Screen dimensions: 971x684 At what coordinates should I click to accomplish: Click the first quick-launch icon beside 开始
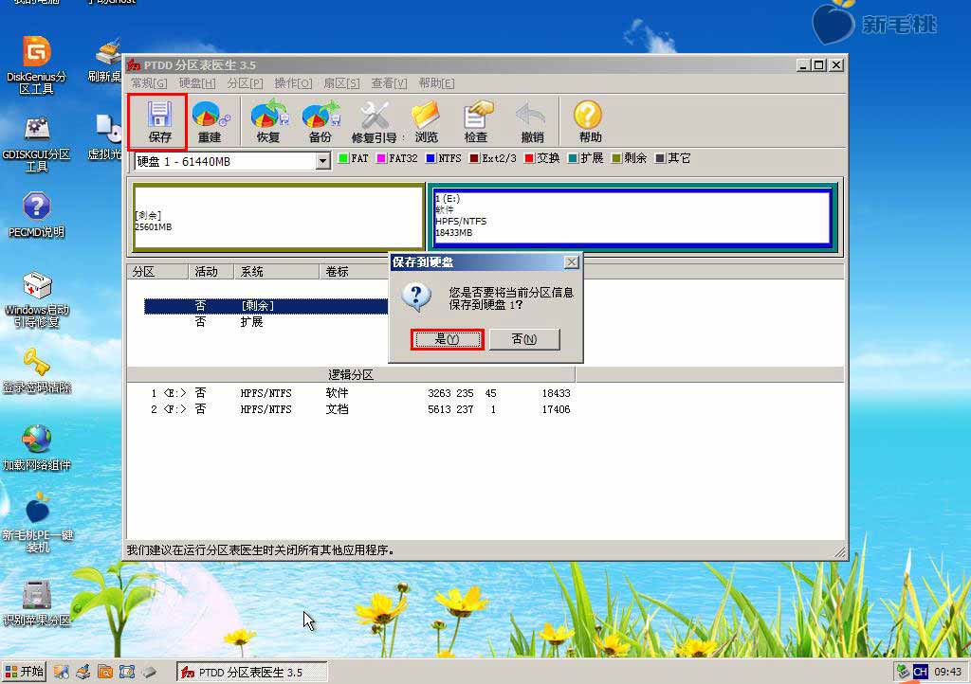click(61, 672)
